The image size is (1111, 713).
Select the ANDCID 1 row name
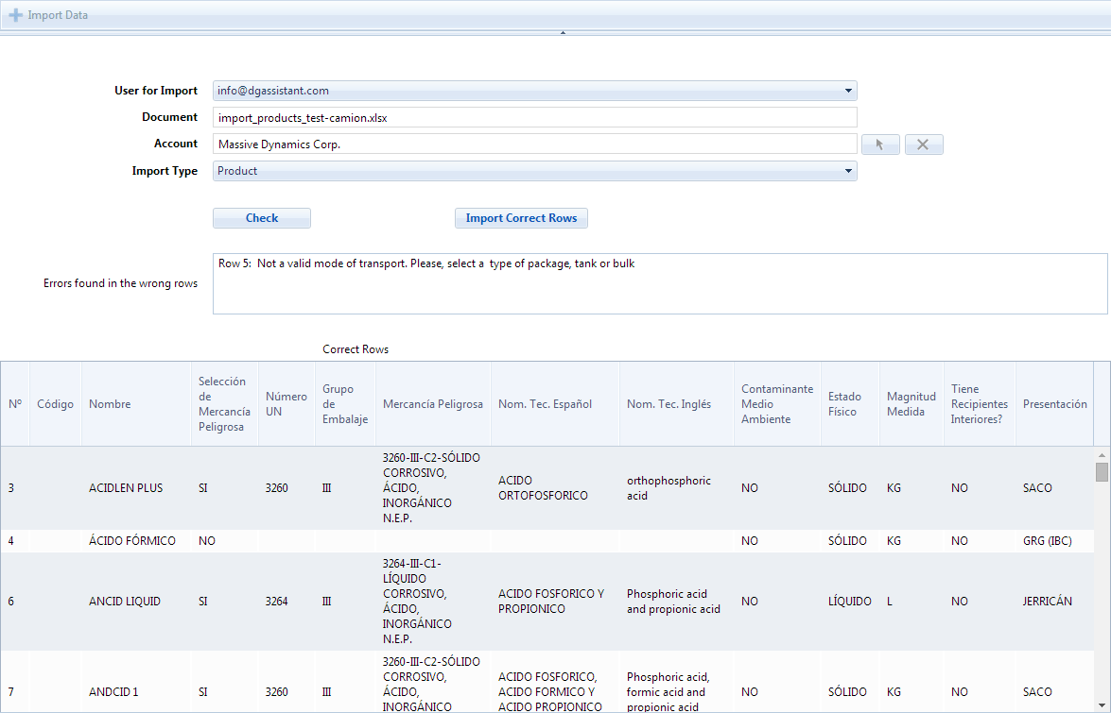point(113,692)
